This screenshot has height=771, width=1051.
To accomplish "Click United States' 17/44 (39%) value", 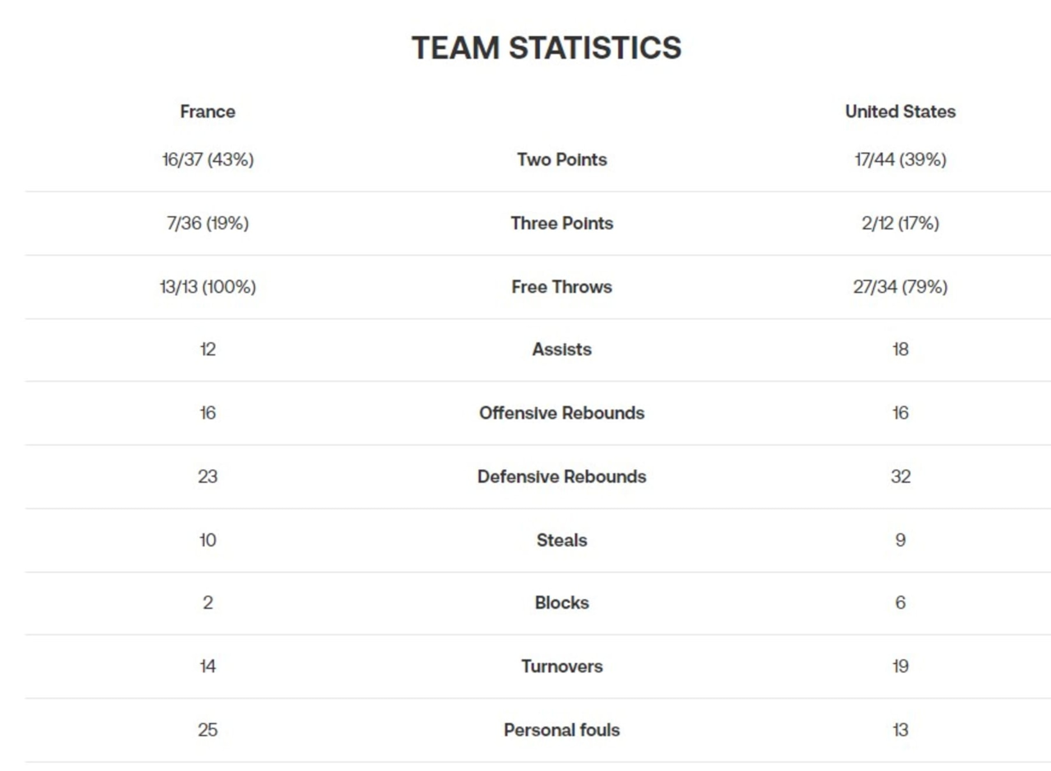I will [900, 160].
